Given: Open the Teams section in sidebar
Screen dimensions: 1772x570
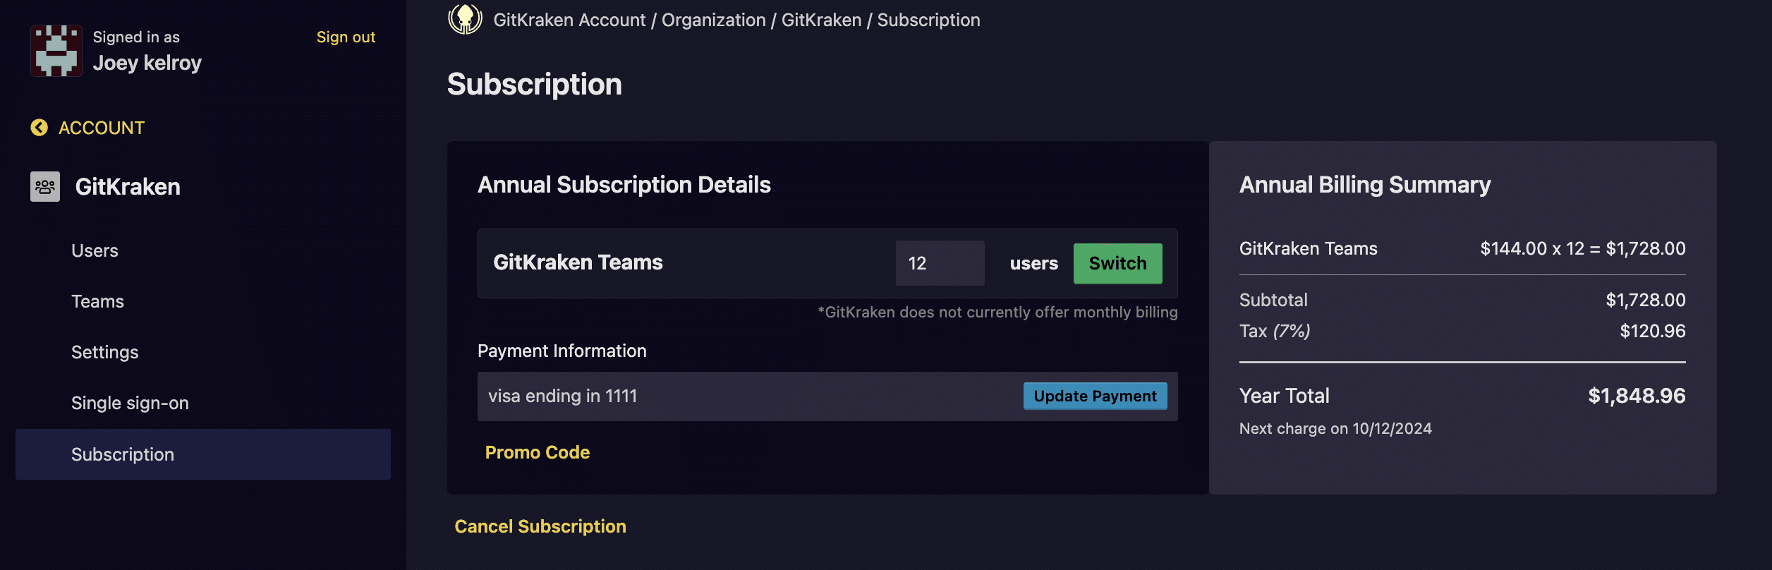Looking at the screenshot, I should (97, 302).
